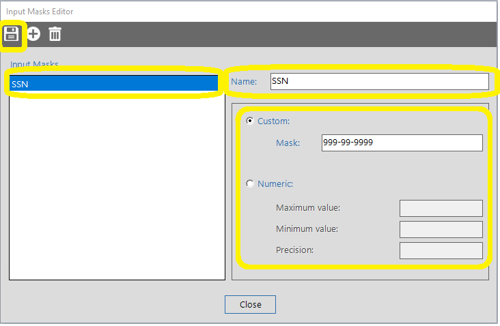500x326 pixels.
Task: Click into the Name text field
Action: (379, 82)
